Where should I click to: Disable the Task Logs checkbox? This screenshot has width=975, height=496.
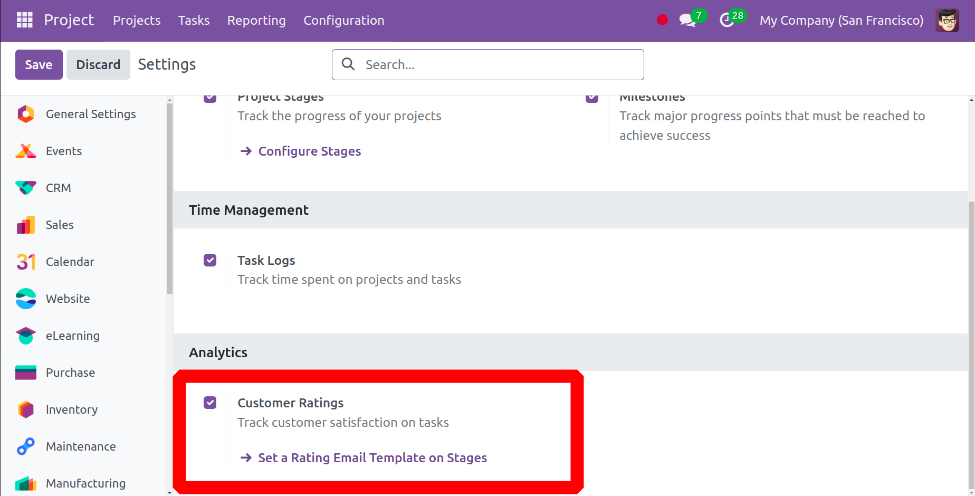pyautogui.click(x=210, y=260)
